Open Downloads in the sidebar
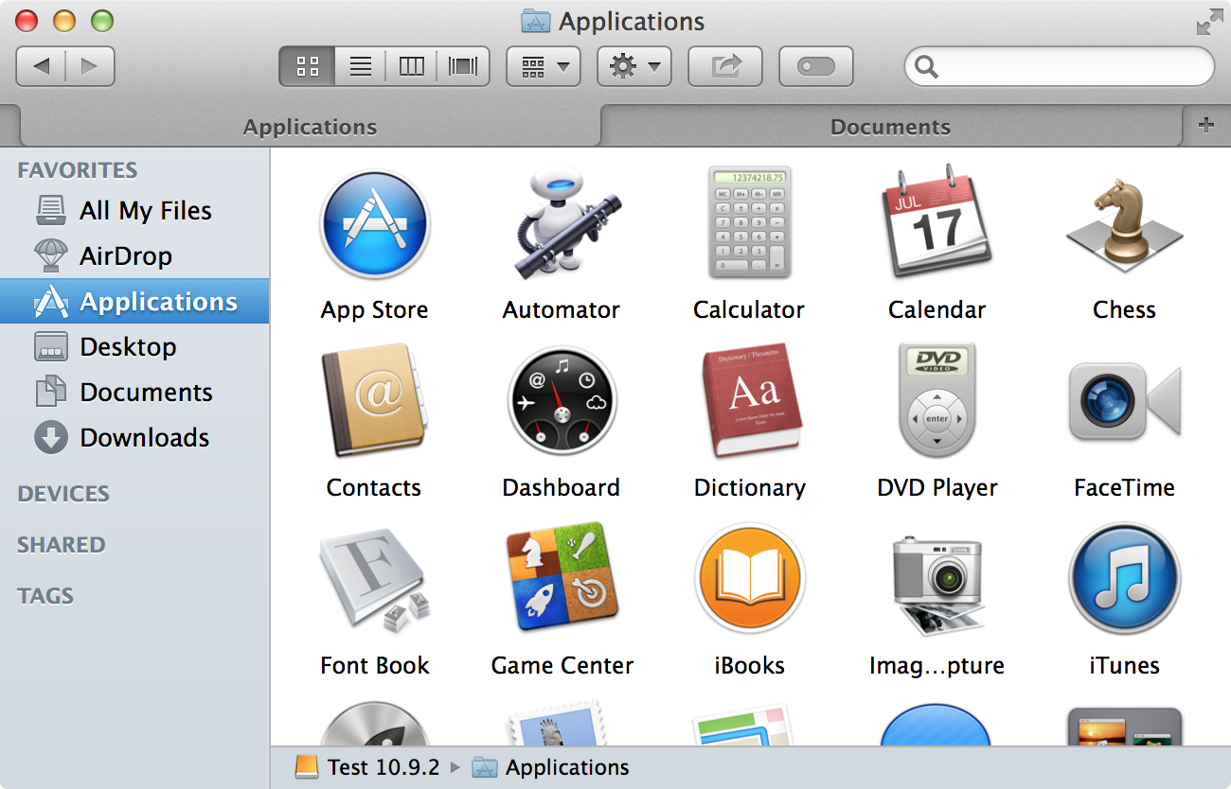 pyautogui.click(x=144, y=438)
